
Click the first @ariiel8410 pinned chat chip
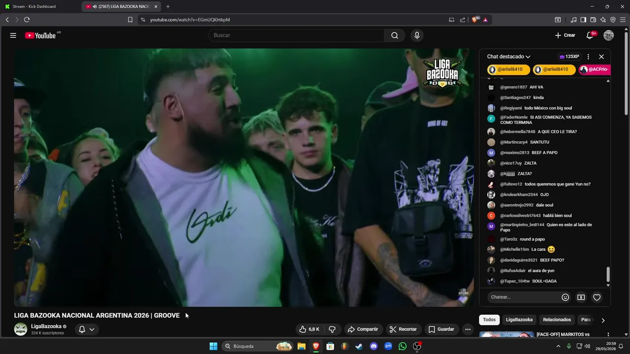(508, 69)
